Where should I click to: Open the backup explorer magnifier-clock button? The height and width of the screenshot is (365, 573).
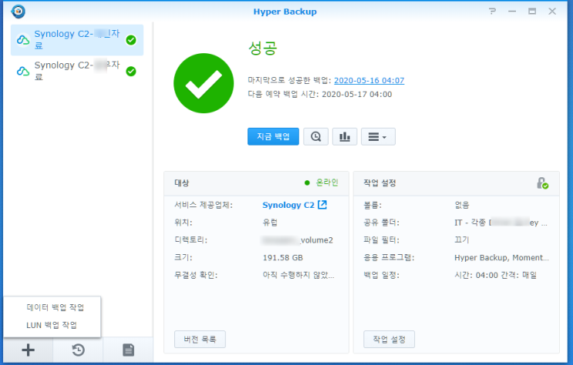point(315,136)
